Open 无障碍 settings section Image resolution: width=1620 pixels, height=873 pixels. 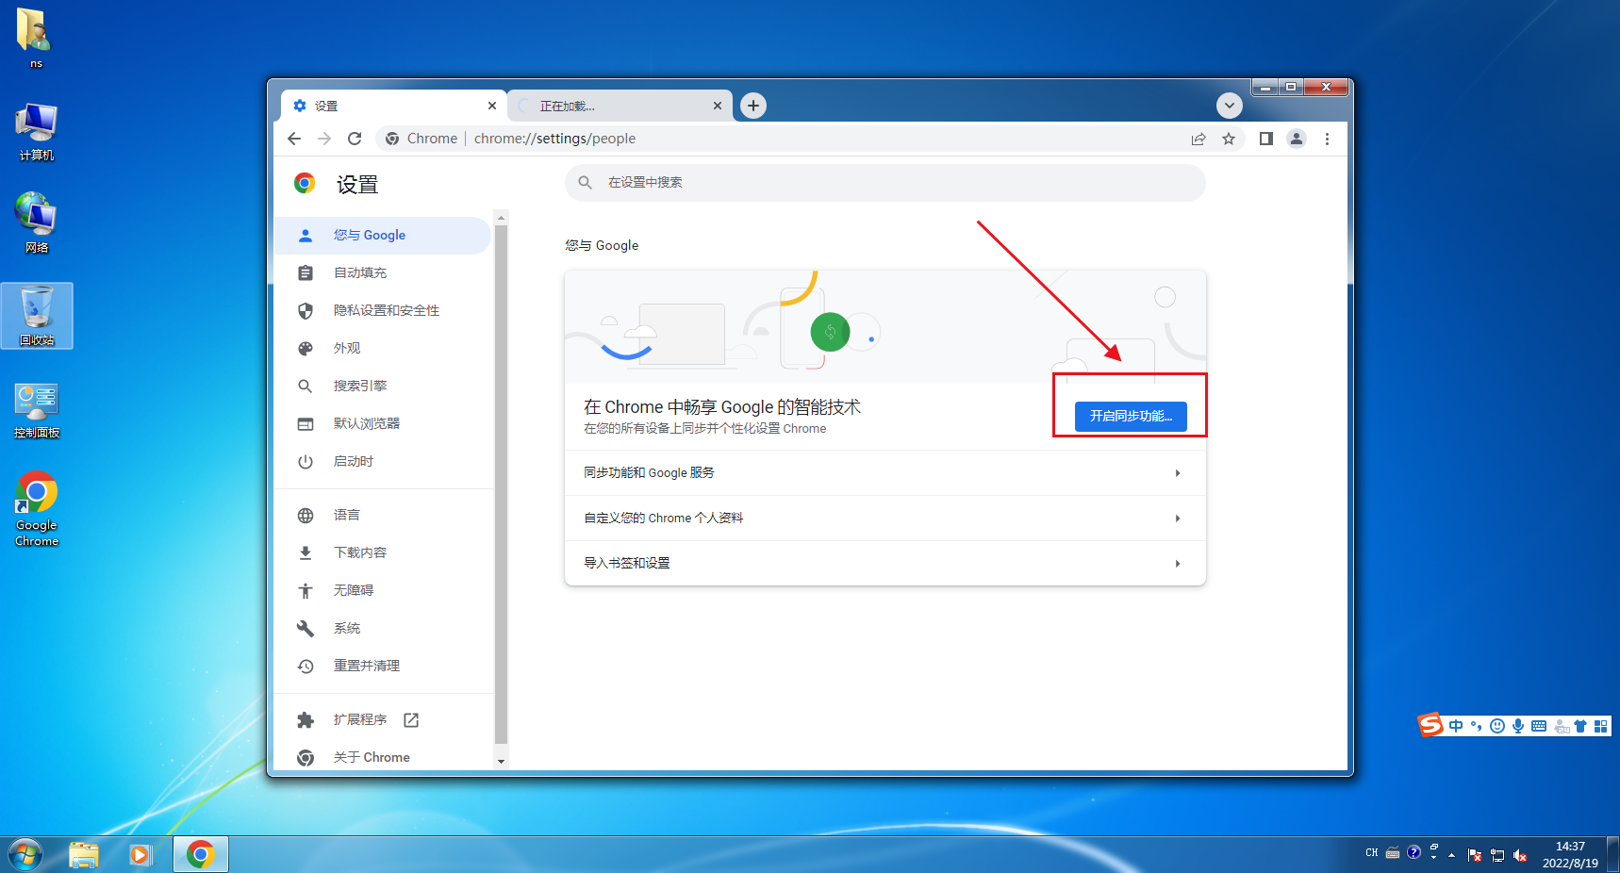tap(383, 591)
